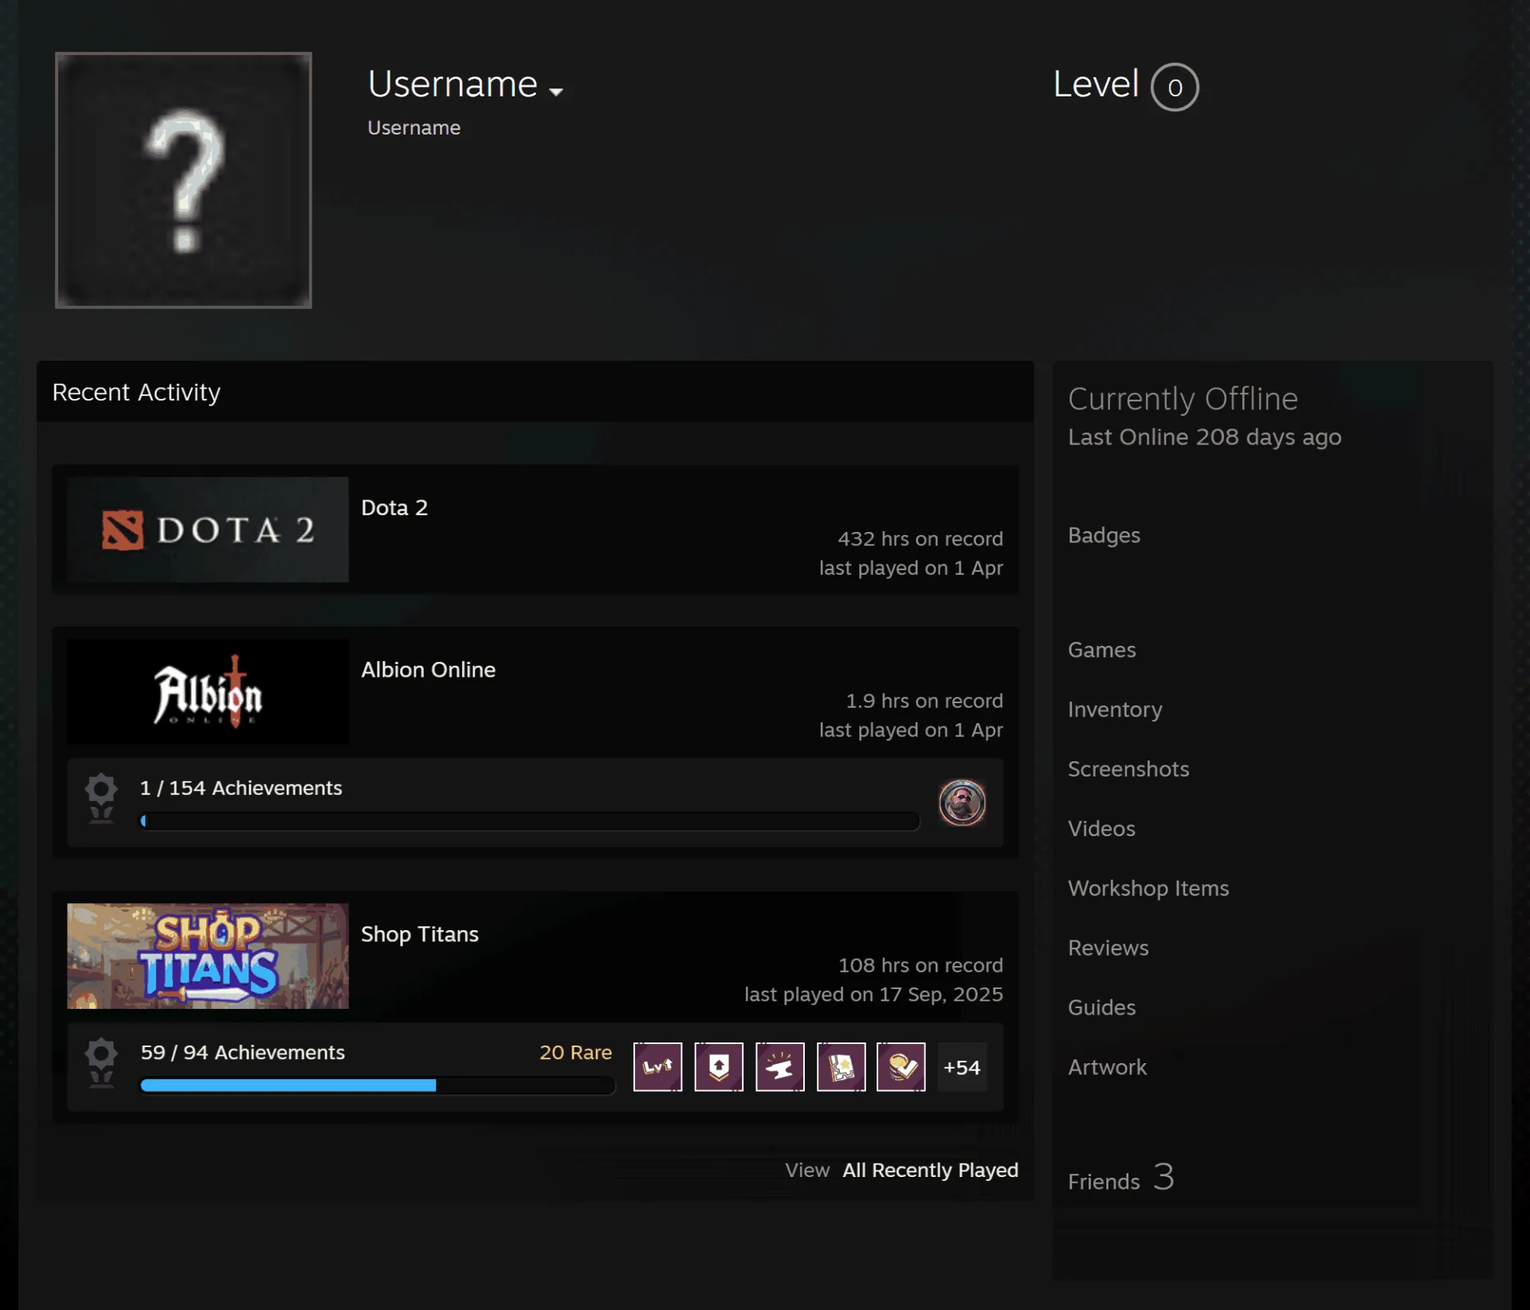Click Albion Online achievements progress bar

[530, 821]
